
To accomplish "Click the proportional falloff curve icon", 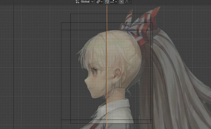I will (x=127, y=2).
